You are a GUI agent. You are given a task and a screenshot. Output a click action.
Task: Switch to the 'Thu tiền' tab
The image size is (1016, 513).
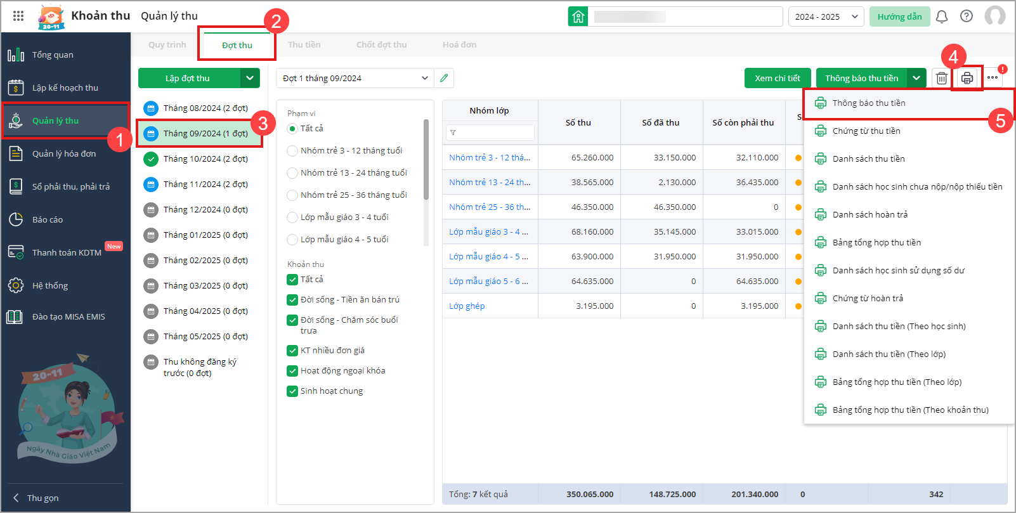pos(304,45)
